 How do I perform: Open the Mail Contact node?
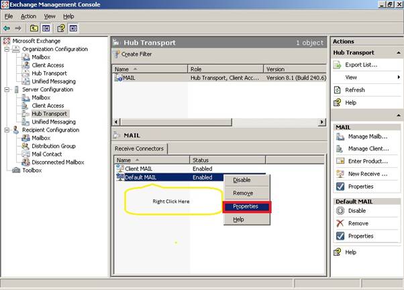[46, 154]
